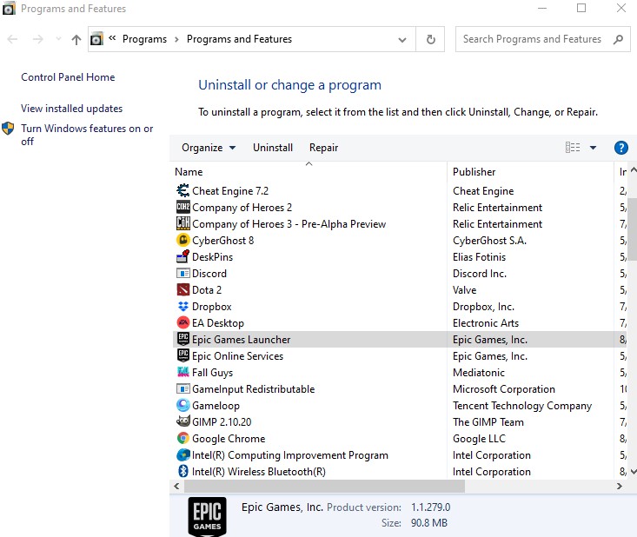Image resolution: width=637 pixels, height=537 pixels.
Task: Click the EA Desktop red icon
Action: tap(182, 322)
